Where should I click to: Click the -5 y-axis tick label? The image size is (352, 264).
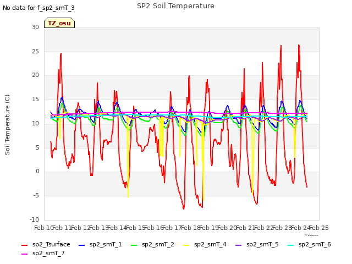pyautogui.click(x=36, y=196)
